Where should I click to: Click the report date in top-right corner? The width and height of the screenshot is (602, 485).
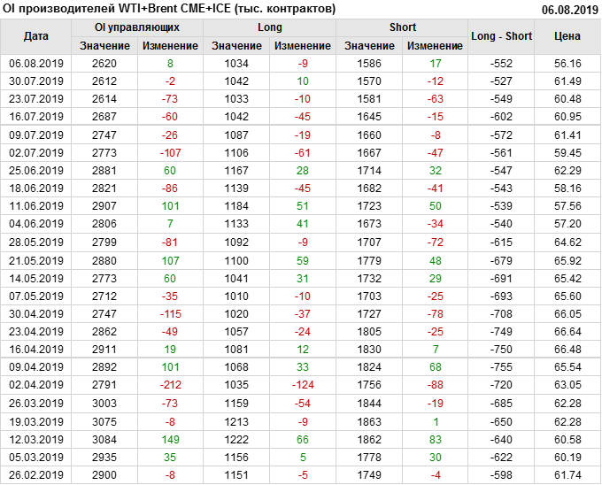point(569,10)
